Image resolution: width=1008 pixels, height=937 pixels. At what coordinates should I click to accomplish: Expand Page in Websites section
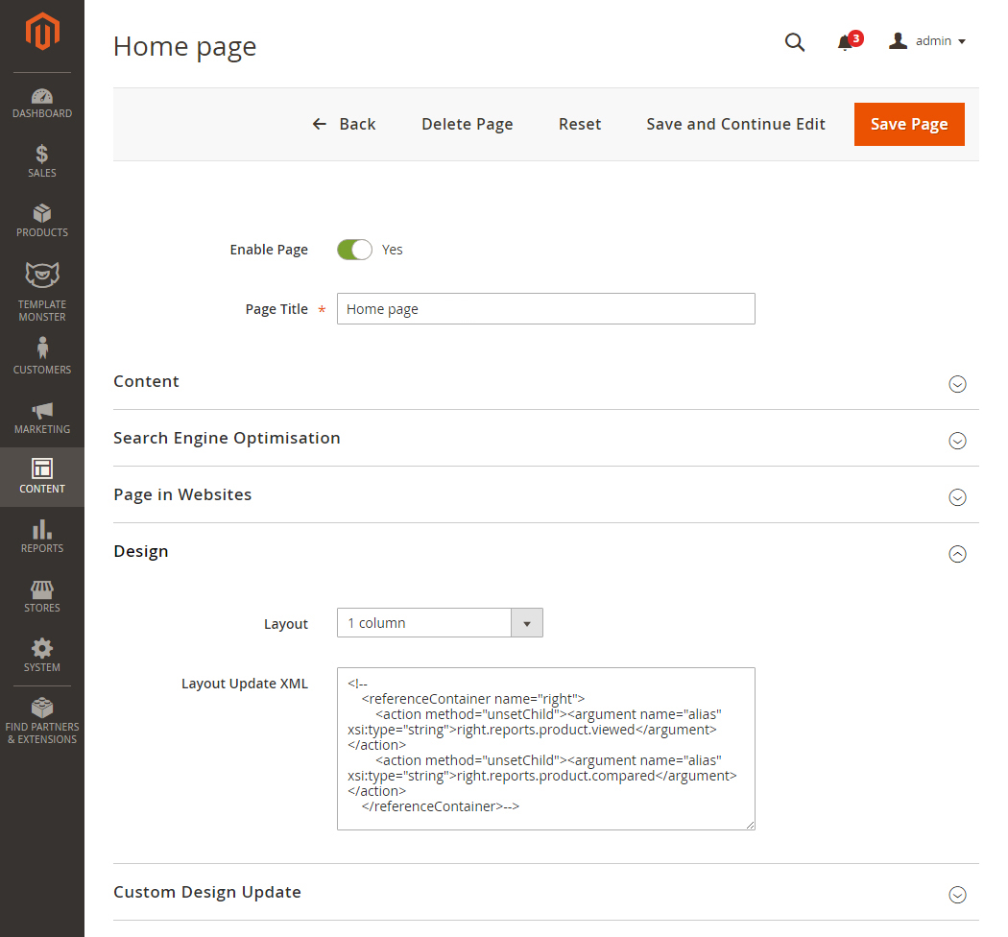pyautogui.click(x=957, y=497)
